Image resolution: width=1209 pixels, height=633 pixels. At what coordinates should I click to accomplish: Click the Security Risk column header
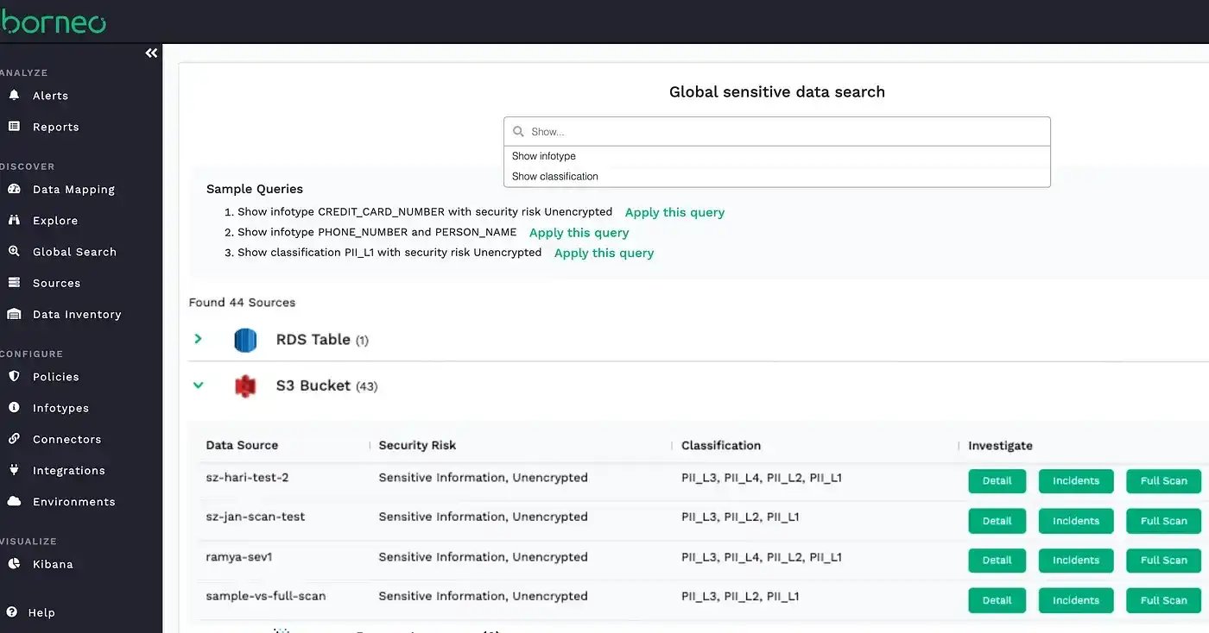pos(417,446)
